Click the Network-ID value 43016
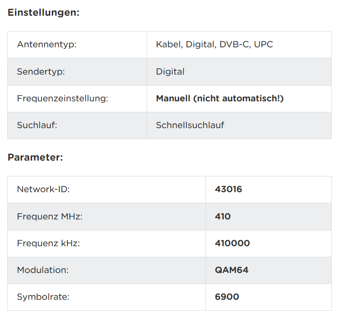The width and height of the screenshot is (341, 317). point(228,189)
